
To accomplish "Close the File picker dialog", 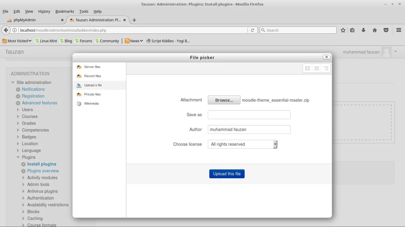I will click(326, 57).
